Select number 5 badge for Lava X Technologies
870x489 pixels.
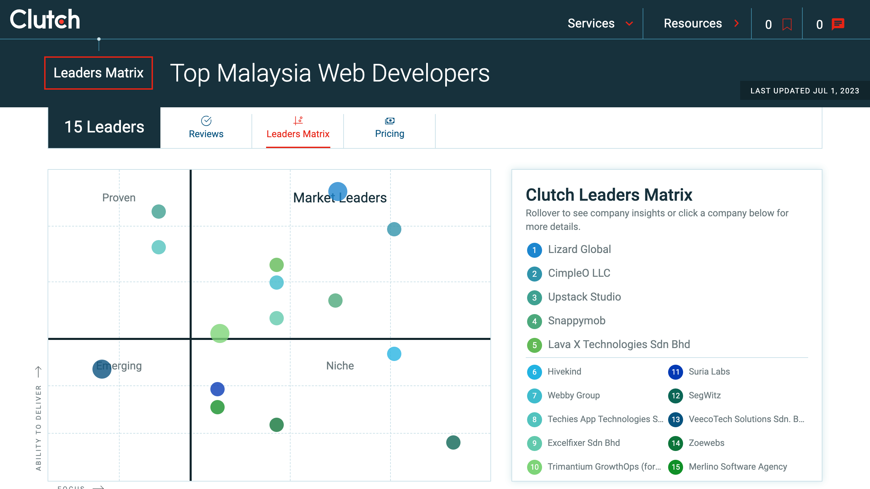(x=535, y=345)
